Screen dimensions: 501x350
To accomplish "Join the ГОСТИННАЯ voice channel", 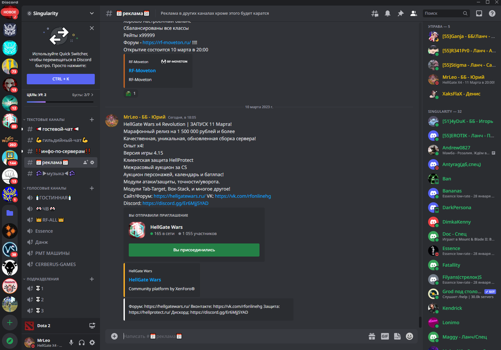I will (x=61, y=198).
